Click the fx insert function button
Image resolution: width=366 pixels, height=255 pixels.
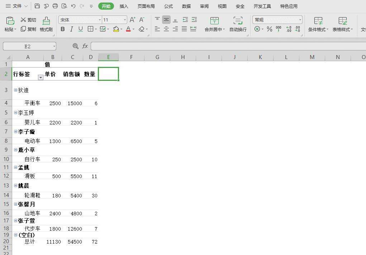click(85, 46)
